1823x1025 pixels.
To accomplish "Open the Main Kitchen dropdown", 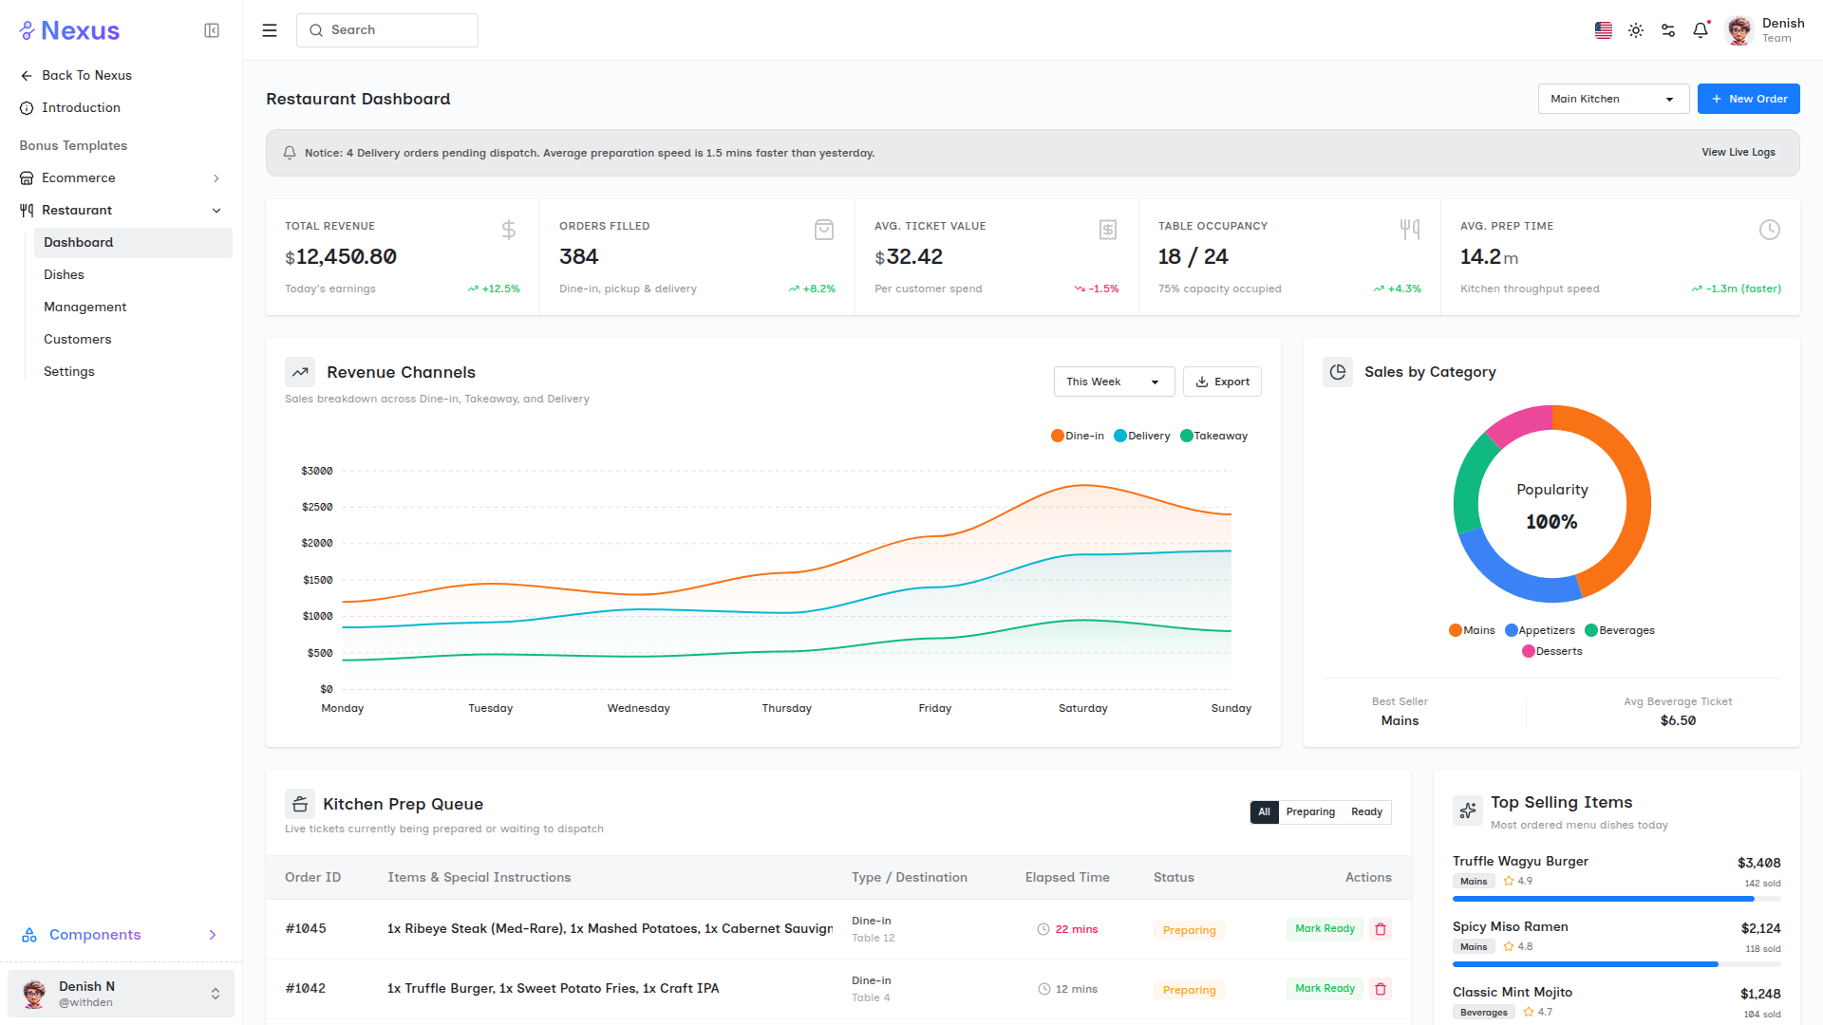I will tap(1613, 99).
